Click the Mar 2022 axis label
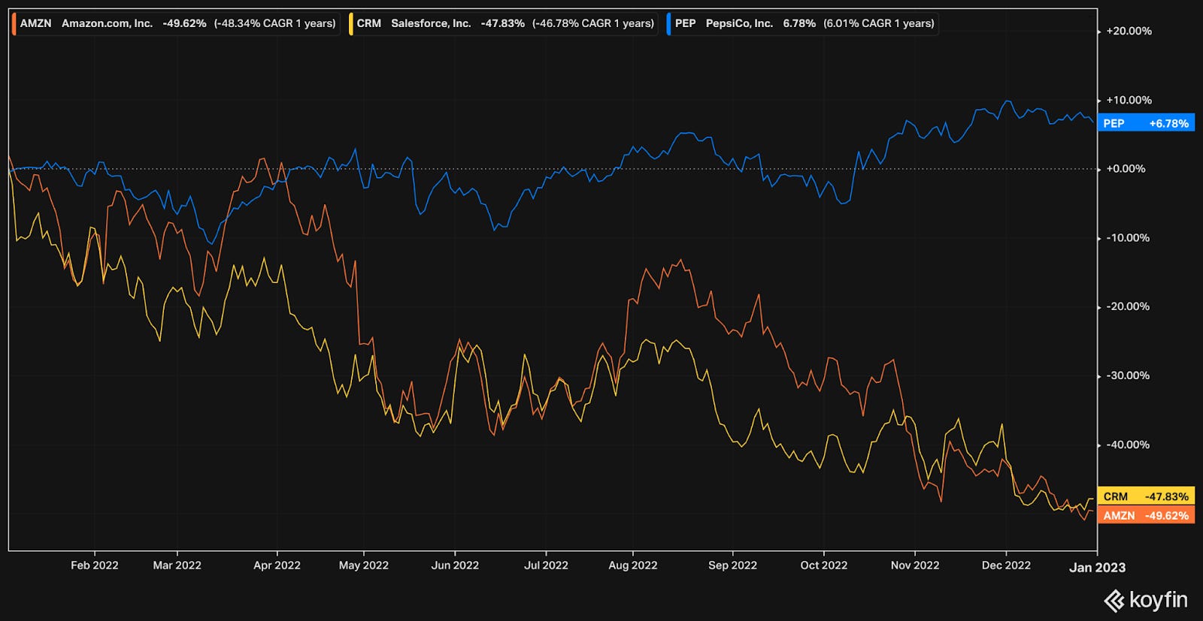Image resolution: width=1203 pixels, height=621 pixels. (x=177, y=565)
